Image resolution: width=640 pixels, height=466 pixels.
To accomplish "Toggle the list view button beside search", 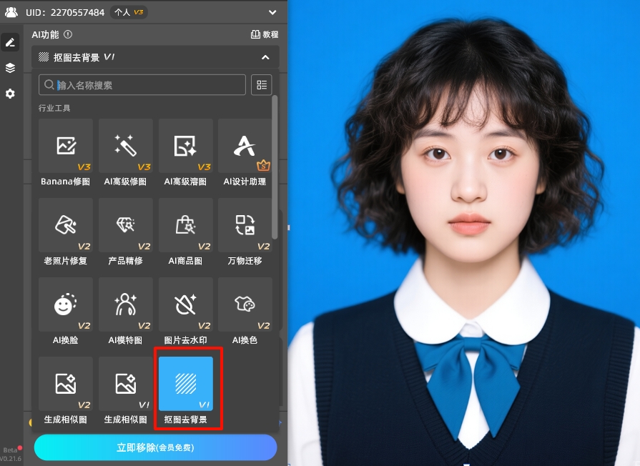I will [x=262, y=85].
